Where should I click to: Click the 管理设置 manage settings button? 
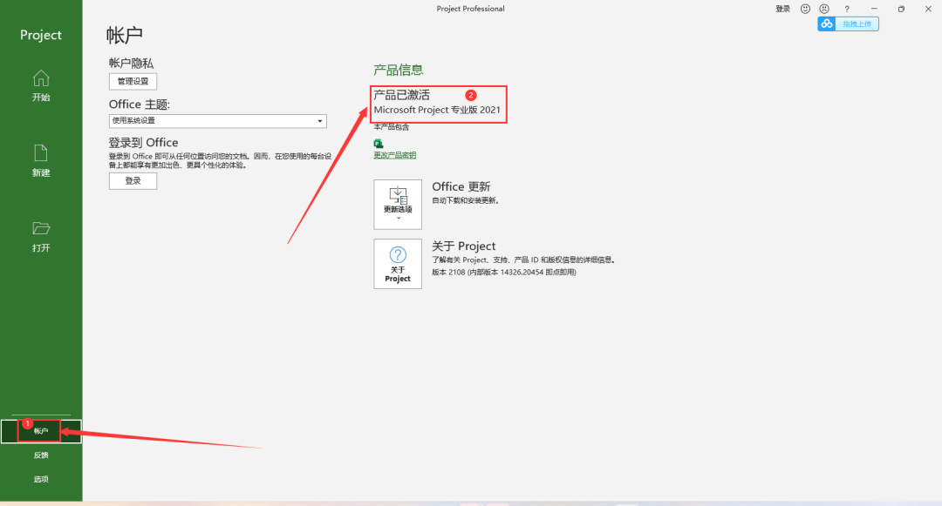133,81
